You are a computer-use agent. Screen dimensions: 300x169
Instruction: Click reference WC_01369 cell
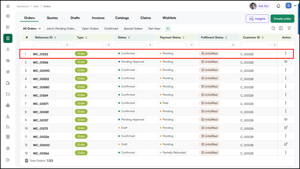click(41, 95)
